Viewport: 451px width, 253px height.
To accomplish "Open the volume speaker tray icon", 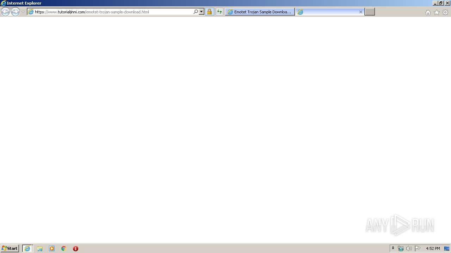I will [x=409, y=248].
